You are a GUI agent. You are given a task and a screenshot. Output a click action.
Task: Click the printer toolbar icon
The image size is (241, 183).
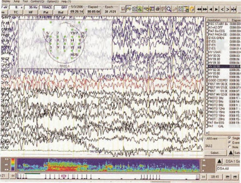point(157,9)
